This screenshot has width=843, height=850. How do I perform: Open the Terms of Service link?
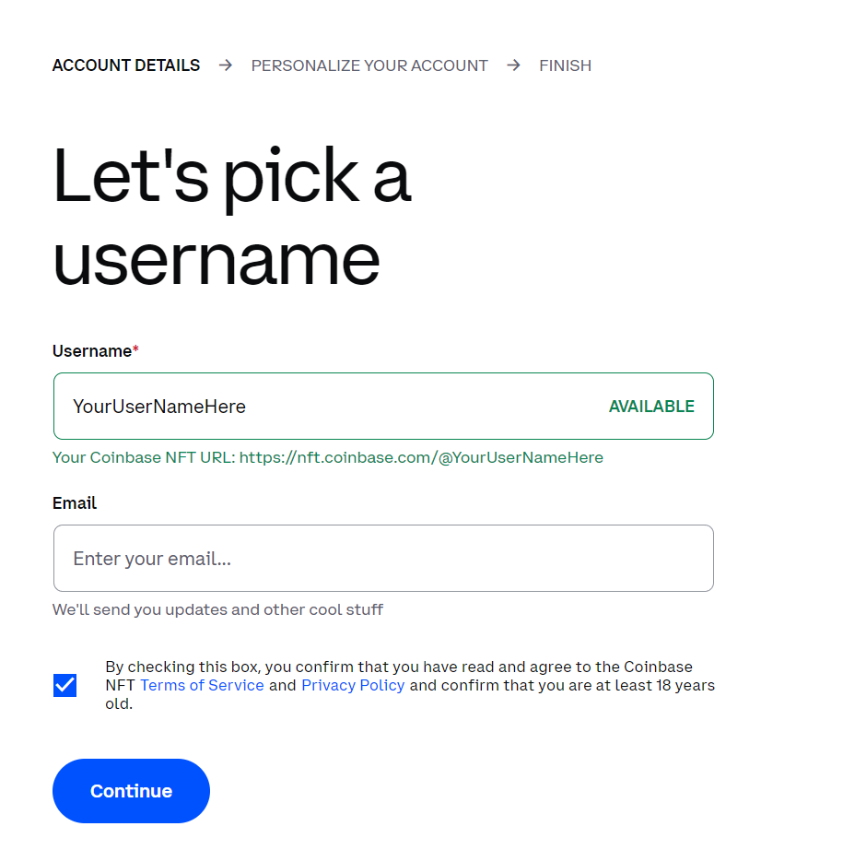pos(202,685)
